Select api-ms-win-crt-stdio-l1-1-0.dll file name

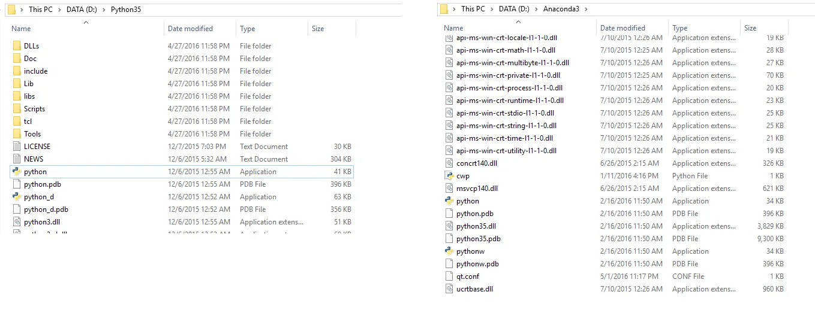505,113
